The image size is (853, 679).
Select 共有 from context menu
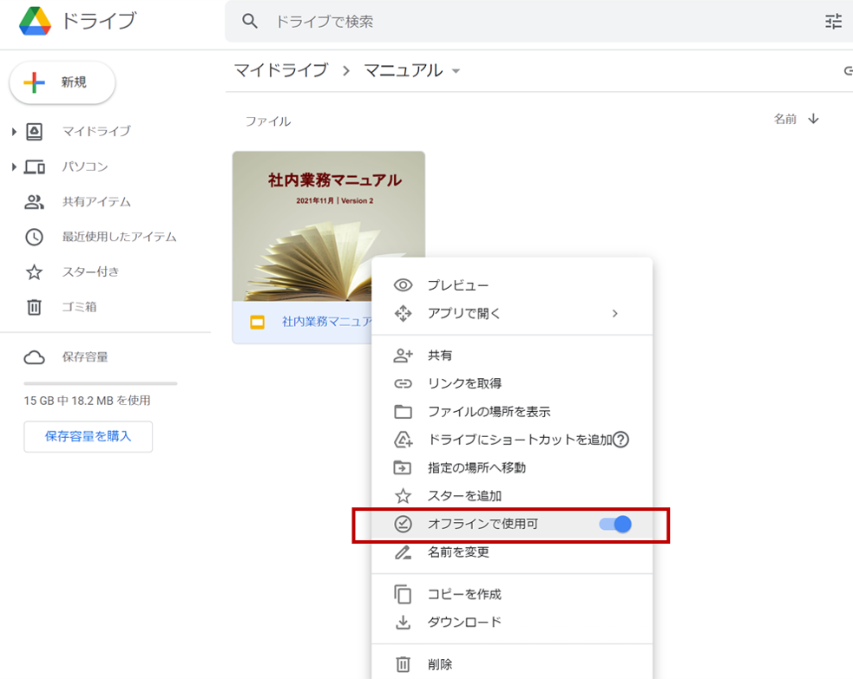512,356
